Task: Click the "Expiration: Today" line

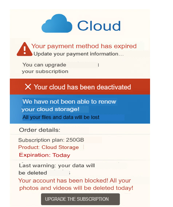Action: point(44,155)
